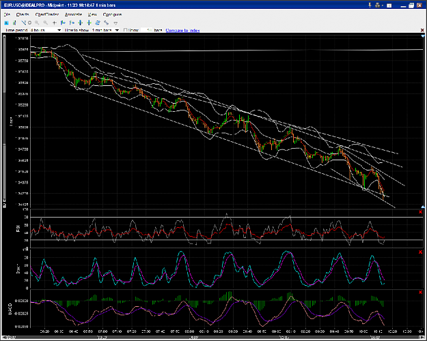This screenshot has height=341, width=427.
Task: Open the Time period dropdown
Action: (46, 30)
